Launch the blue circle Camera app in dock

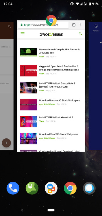click(89, 188)
